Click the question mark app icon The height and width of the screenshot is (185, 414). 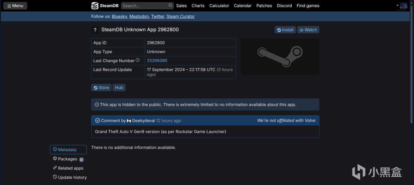point(95,30)
